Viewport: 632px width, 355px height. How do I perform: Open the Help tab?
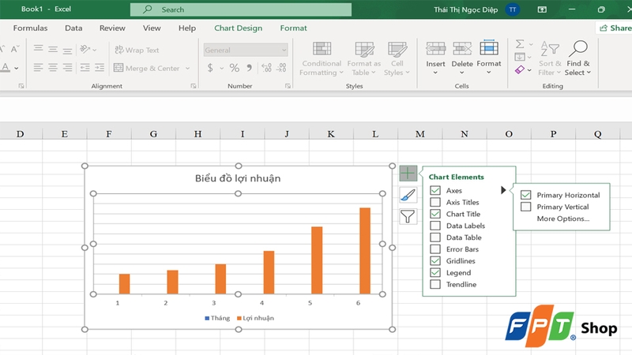point(187,28)
